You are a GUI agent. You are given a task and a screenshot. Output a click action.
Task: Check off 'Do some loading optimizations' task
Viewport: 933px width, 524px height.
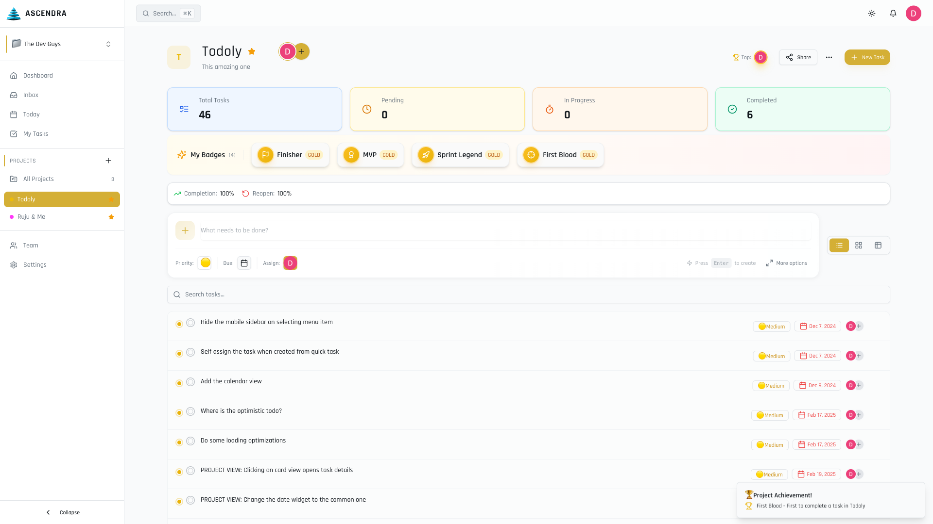point(190,441)
